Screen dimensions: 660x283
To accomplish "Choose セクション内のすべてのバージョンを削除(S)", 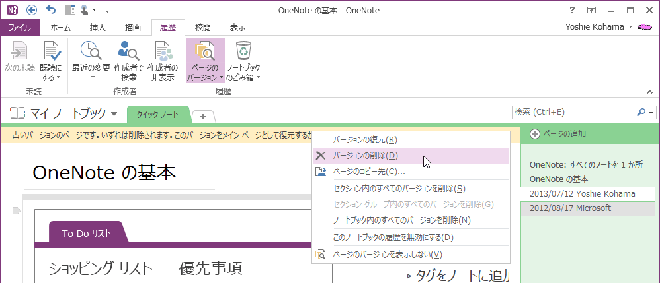I will click(x=411, y=189).
